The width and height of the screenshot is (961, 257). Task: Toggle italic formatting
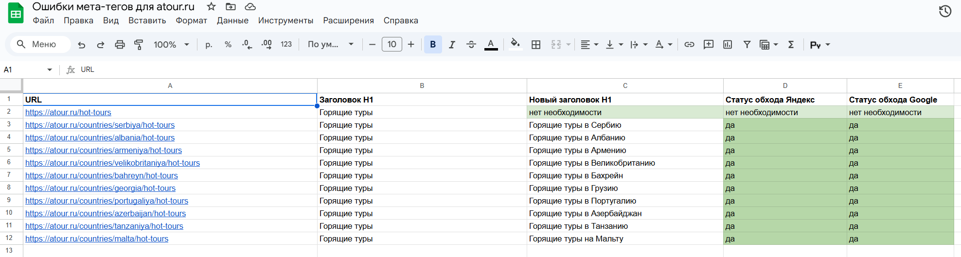click(x=452, y=45)
